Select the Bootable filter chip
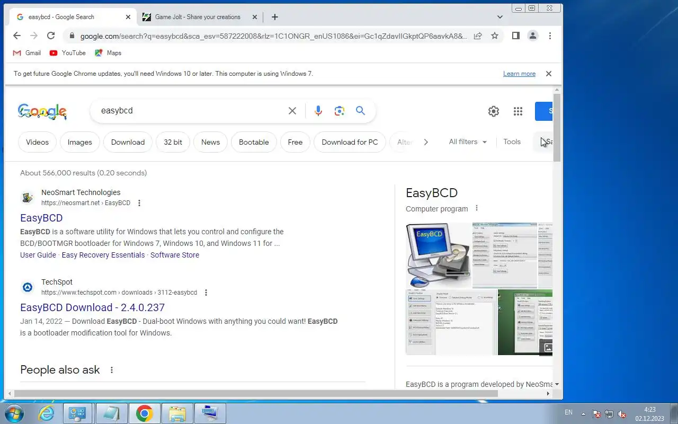The width and height of the screenshot is (678, 424). 254,142
